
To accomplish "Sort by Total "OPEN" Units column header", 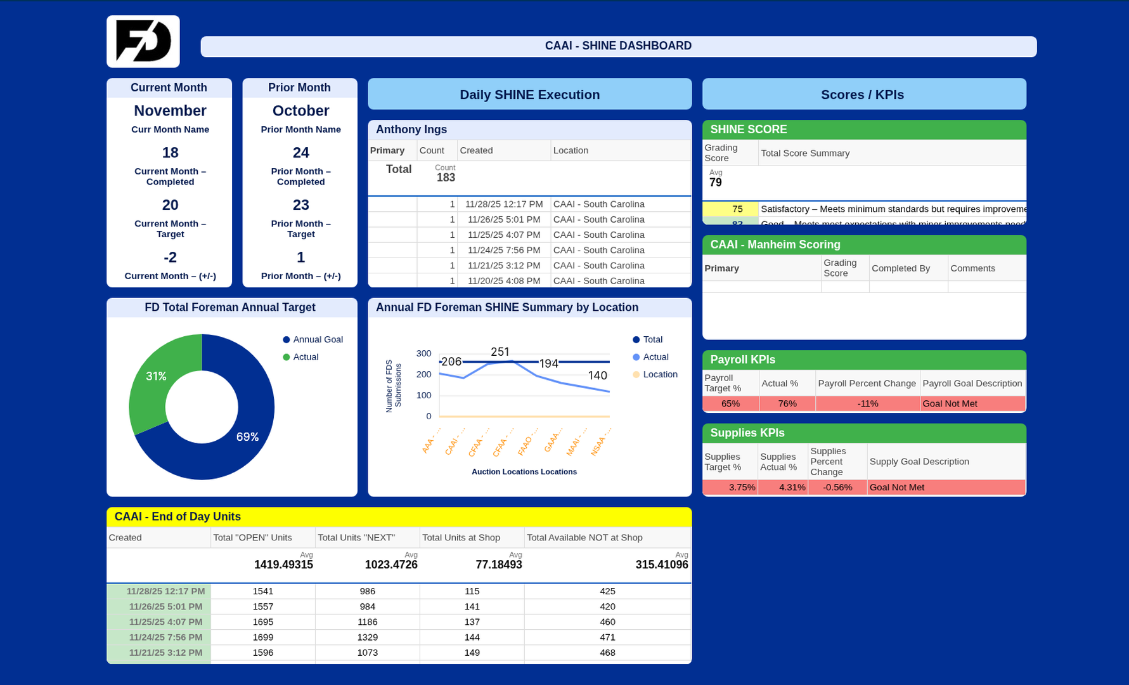I will (252, 538).
